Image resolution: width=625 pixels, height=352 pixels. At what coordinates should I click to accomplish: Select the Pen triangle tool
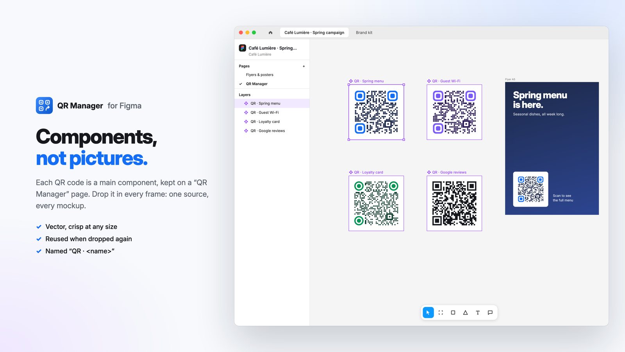[465, 312]
